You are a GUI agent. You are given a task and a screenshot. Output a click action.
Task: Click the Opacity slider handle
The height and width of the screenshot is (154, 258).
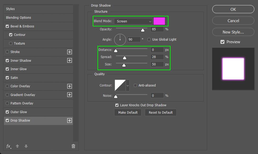pos(143,30)
